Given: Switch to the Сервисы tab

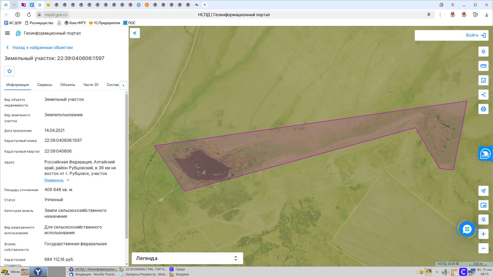Looking at the screenshot, I should pyautogui.click(x=45, y=85).
